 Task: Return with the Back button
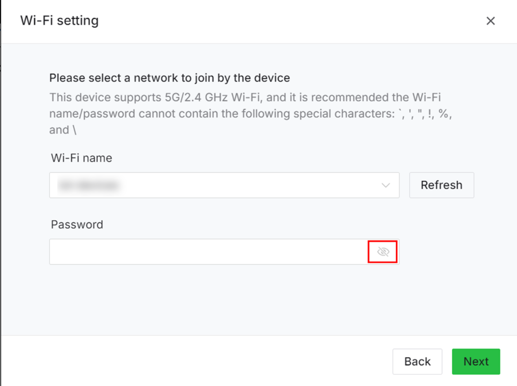417,361
